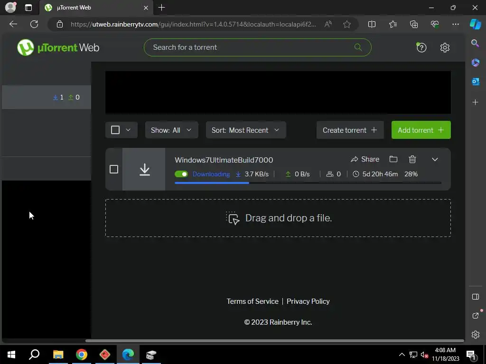Click the muted volume tray icon

[424, 355]
